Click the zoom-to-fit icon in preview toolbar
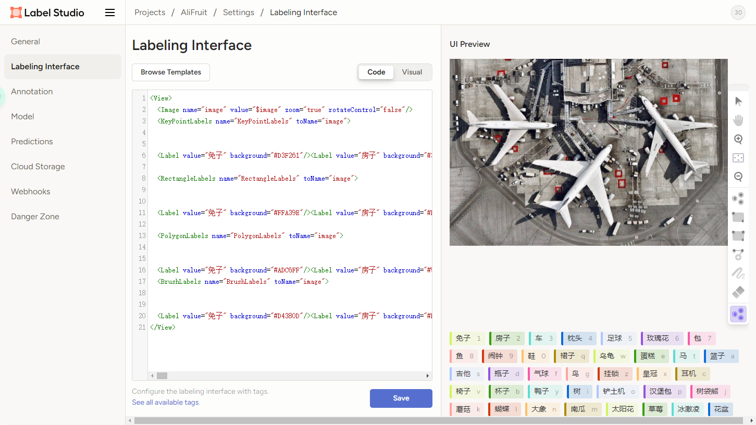756x425 pixels. [x=738, y=158]
